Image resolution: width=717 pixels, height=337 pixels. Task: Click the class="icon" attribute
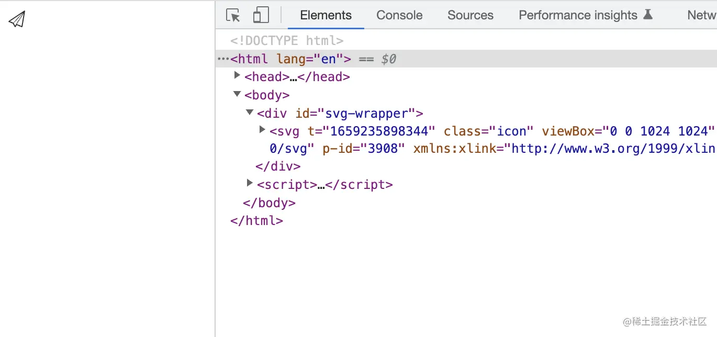tap(488, 131)
